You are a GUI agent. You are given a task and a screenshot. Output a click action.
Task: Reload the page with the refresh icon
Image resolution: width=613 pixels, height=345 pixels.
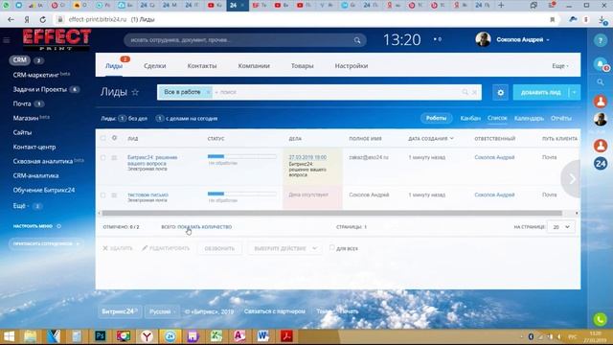(x=42, y=19)
